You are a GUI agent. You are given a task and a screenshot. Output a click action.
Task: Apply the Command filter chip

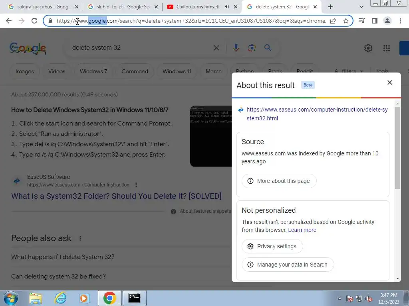coord(135,71)
